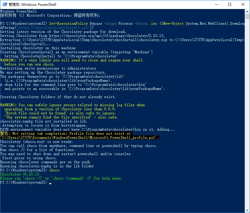
Task: Click 'and points to an executable in' line
Action: pyautogui.click(x=84, y=89)
